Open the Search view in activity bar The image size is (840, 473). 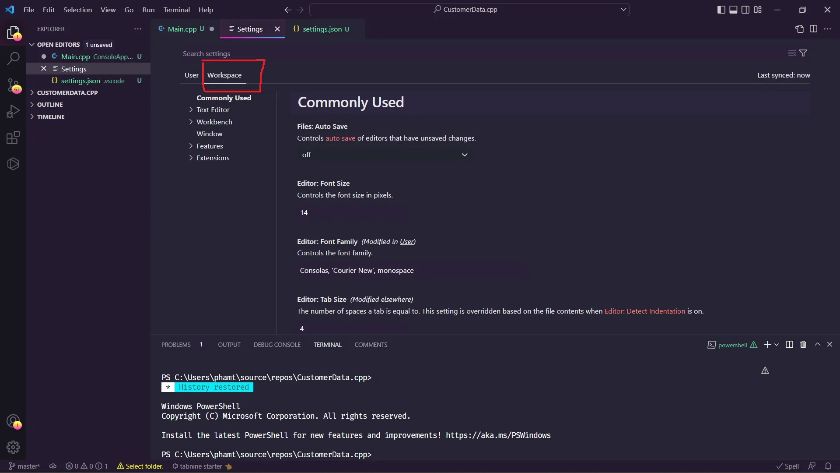13,58
